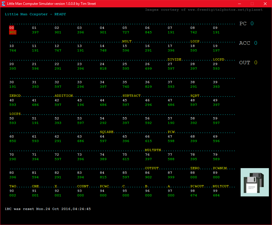This screenshot has width=272, height=225.
Task: Click the SQUARE label above address 64
Action: (x=107, y=132)
